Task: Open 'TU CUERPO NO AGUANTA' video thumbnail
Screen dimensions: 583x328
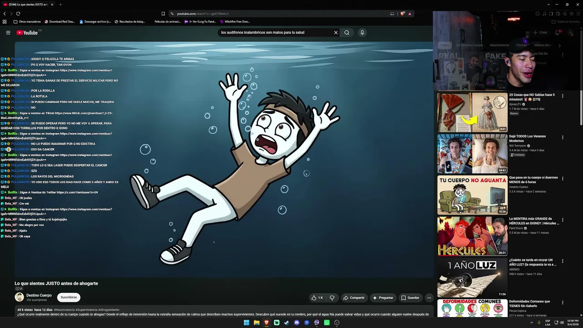Action: [472, 195]
